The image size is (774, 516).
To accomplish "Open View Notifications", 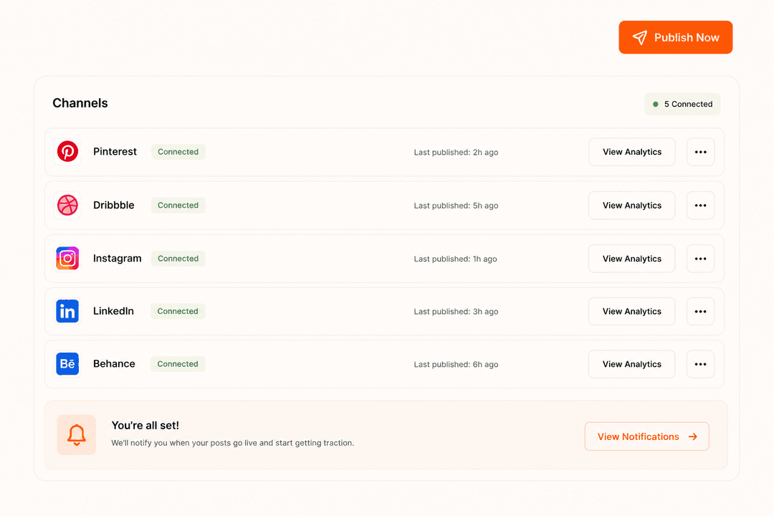I will click(646, 436).
